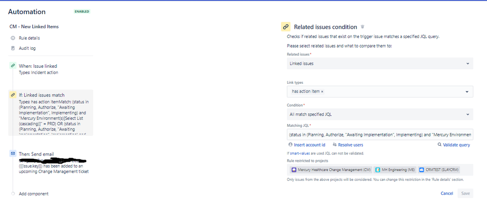Click the Automation heading
The image size is (487, 209).
point(27,12)
